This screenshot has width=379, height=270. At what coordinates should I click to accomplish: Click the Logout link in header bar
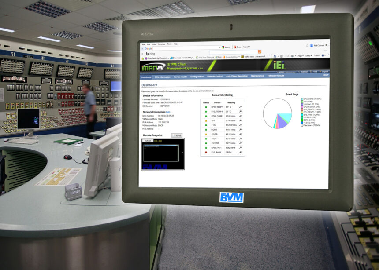pyautogui.click(x=323, y=71)
